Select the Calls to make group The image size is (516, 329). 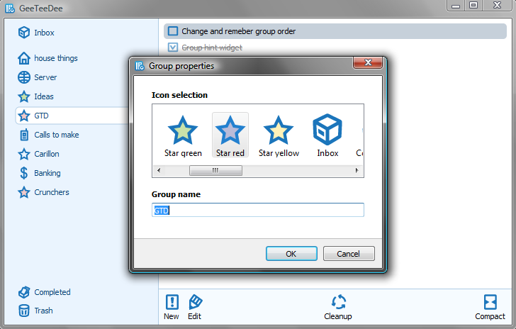click(x=56, y=135)
